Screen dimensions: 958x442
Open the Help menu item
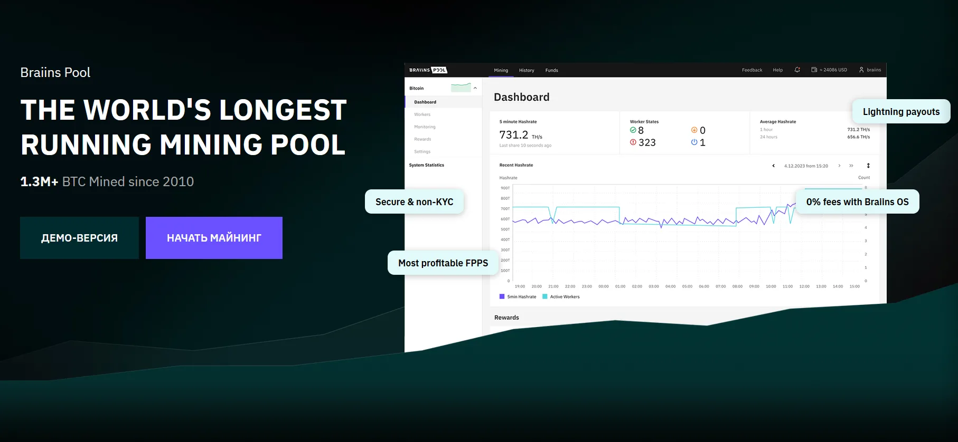coord(778,70)
